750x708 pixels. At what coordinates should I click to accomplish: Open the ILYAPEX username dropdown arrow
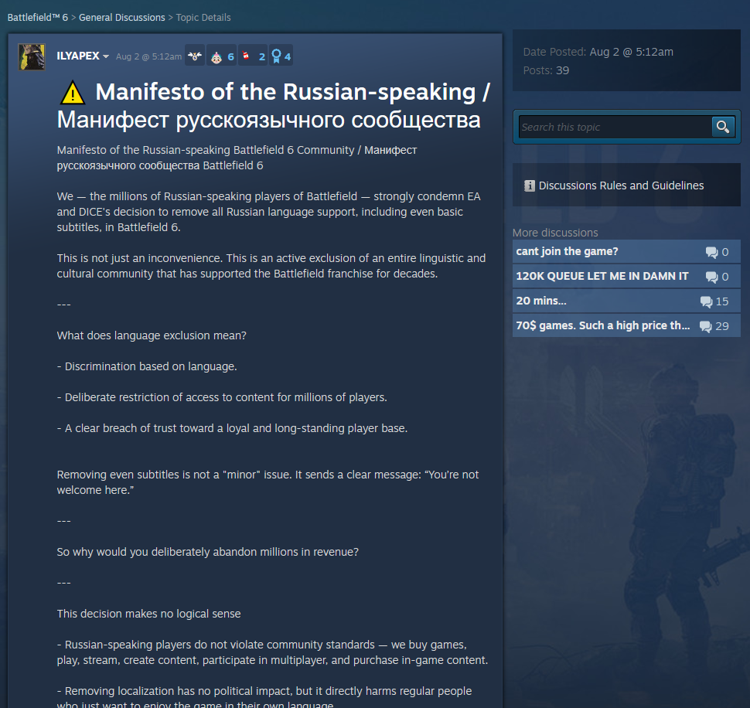coord(106,56)
